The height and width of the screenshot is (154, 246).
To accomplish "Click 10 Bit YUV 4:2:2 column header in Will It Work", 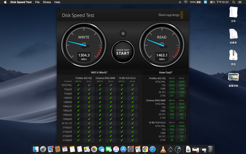I will [x=127, y=78].
